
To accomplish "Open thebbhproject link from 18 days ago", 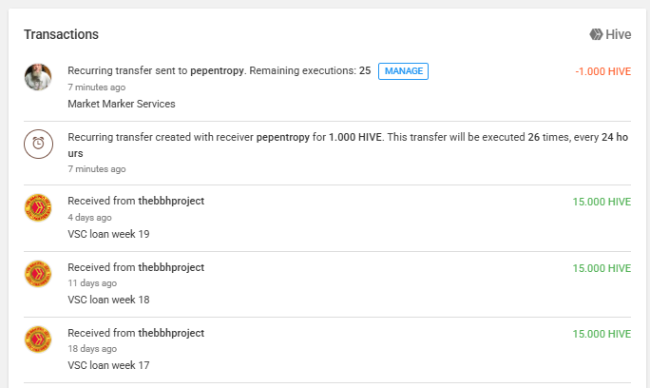I will click(x=171, y=333).
